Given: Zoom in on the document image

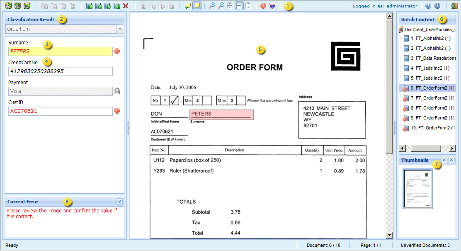Looking at the screenshot, I should (212, 5).
